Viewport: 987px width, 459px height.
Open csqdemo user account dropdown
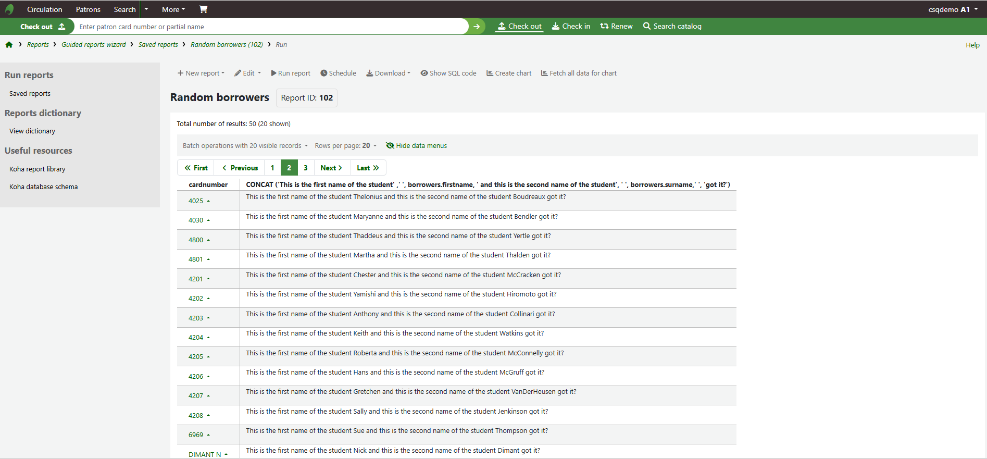(953, 9)
